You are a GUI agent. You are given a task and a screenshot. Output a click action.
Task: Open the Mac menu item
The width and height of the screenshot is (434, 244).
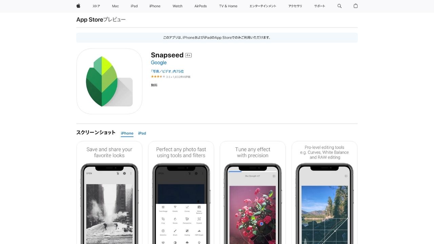click(115, 6)
